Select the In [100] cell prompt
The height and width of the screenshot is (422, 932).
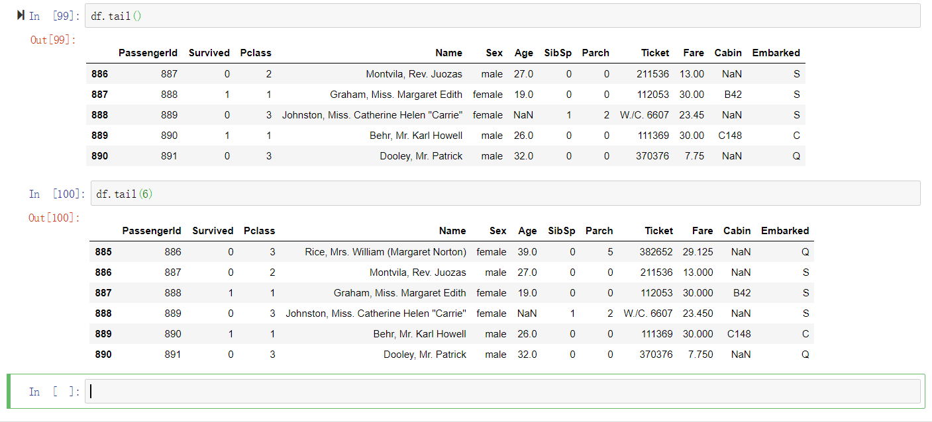pyautogui.click(x=57, y=194)
